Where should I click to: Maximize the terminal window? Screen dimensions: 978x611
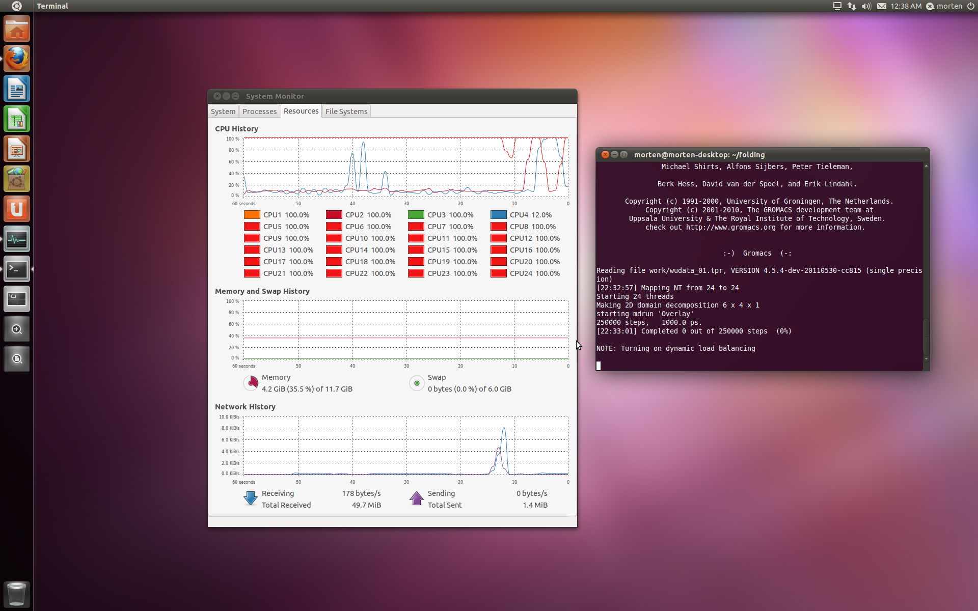(623, 155)
